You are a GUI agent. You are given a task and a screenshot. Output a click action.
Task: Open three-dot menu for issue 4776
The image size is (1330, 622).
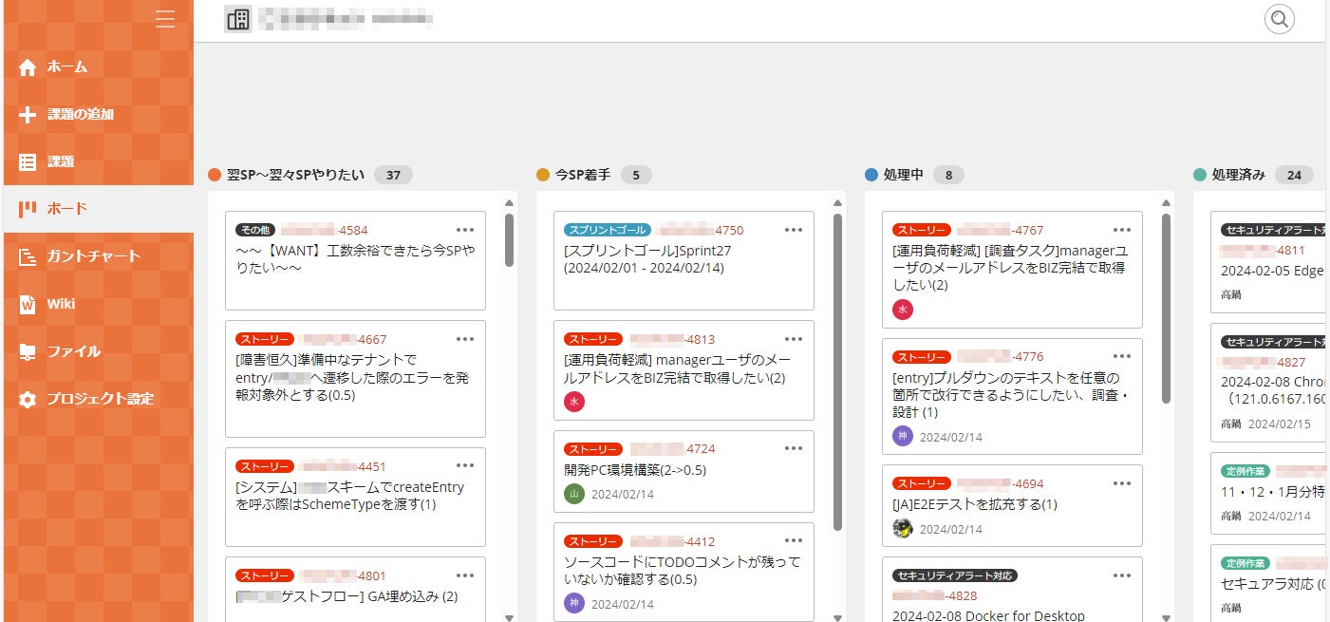point(1122,357)
